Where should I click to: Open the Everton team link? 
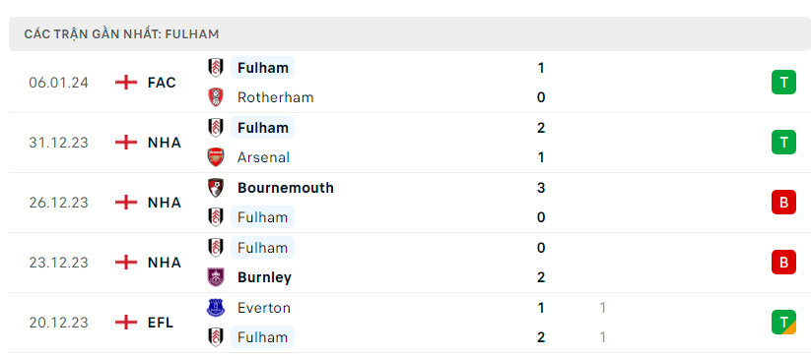(x=264, y=308)
